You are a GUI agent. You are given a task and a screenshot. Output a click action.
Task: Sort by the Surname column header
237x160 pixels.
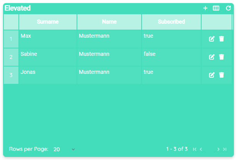coord(48,22)
